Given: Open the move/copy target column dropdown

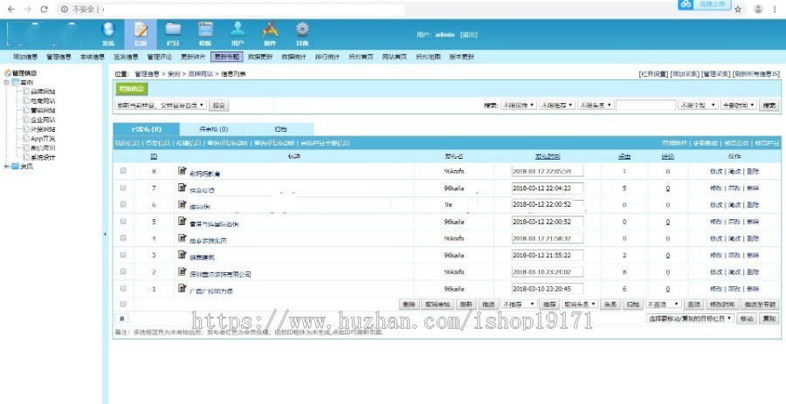Looking at the screenshot, I should (x=690, y=318).
